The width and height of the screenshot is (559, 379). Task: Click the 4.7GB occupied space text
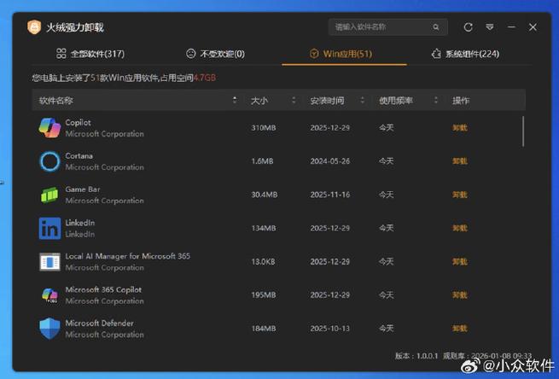(x=205, y=78)
